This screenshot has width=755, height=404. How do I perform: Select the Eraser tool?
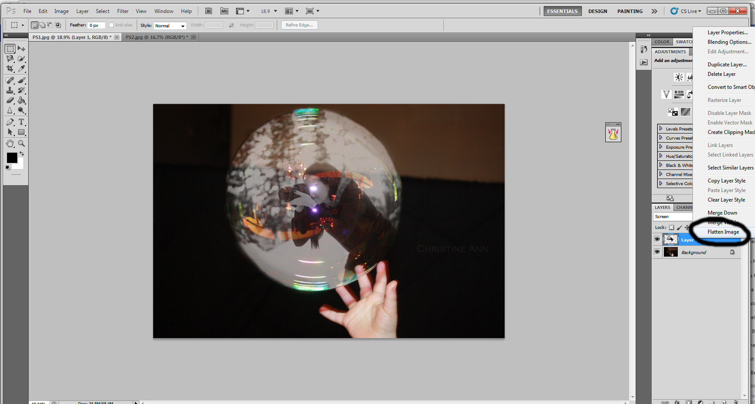coord(10,101)
